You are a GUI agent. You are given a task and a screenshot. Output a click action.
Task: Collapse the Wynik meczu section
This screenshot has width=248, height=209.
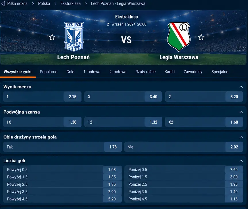[241, 87]
